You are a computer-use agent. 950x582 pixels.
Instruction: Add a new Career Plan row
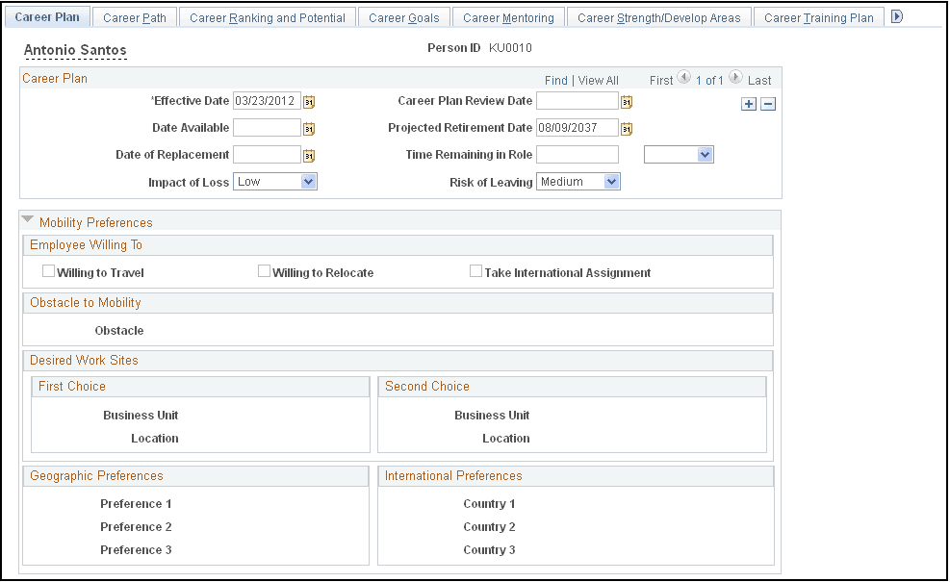click(x=749, y=103)
